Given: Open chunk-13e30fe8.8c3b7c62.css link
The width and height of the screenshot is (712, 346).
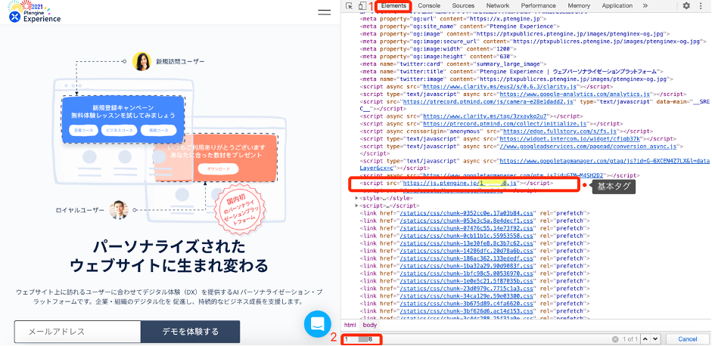Looking at the screenshot, I should coord(465,243).
